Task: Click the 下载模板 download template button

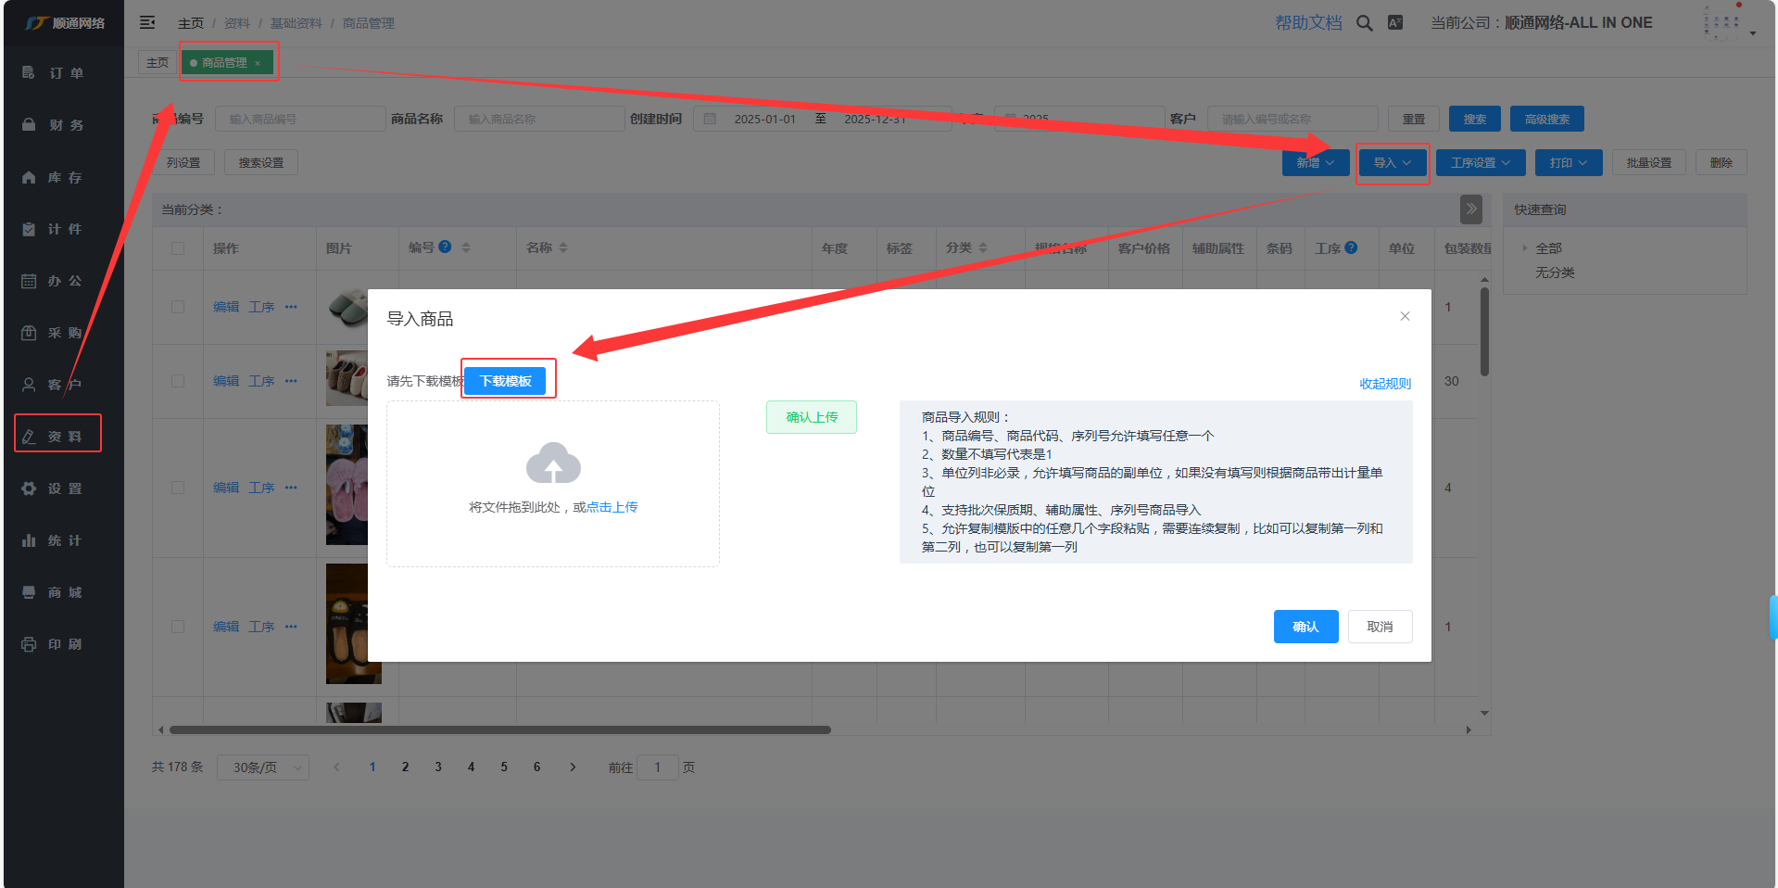Action: 505,381
